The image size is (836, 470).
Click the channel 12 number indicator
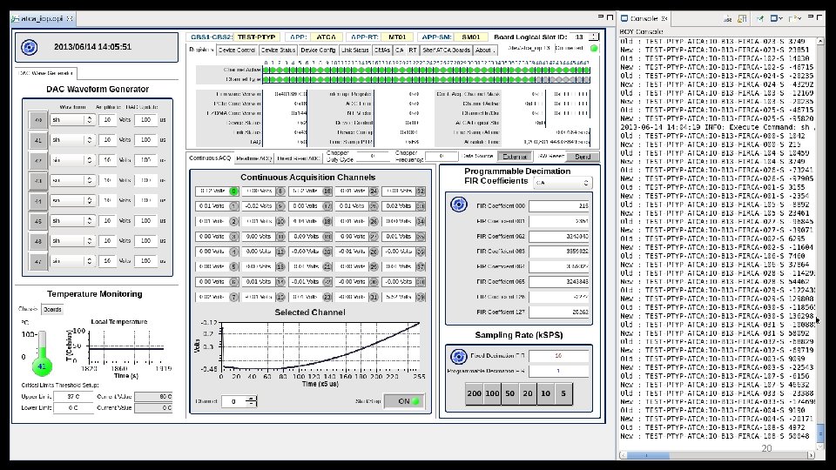click(x=280, y=252)
